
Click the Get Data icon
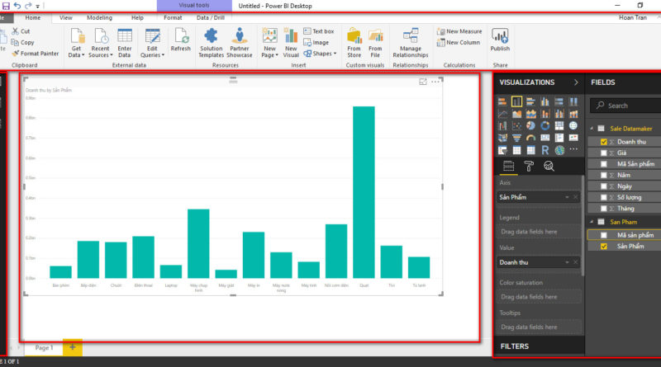76,36
